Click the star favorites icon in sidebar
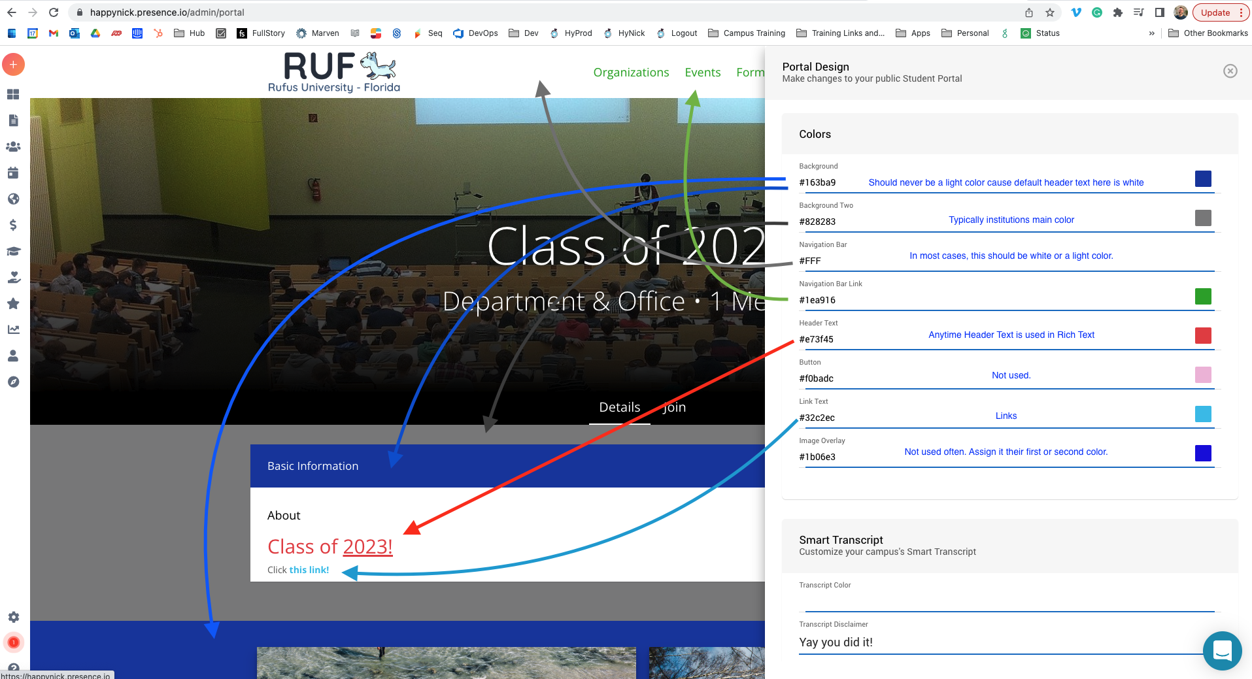The width and height of the screenshot is (1252, 679). pyautogui.click(x=13, y=303)
